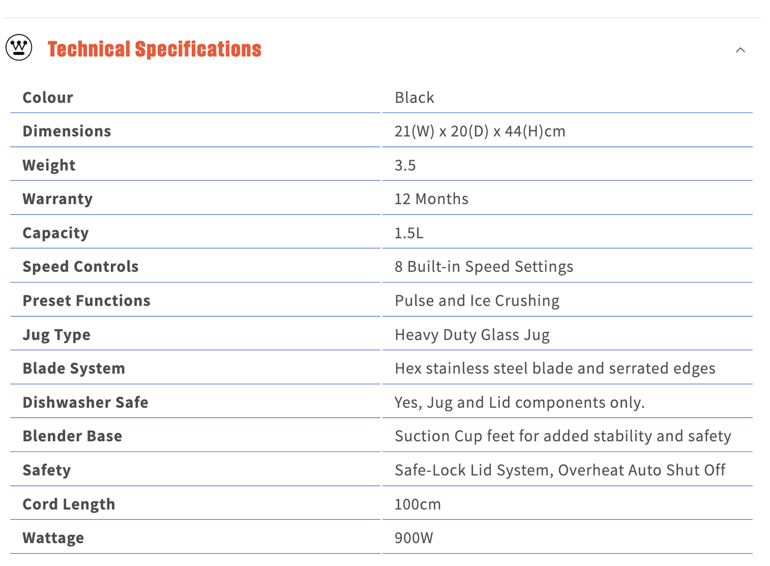Click the Black colour value
Image resolution: width=770 pixels, height=566 pixels.
414,98
